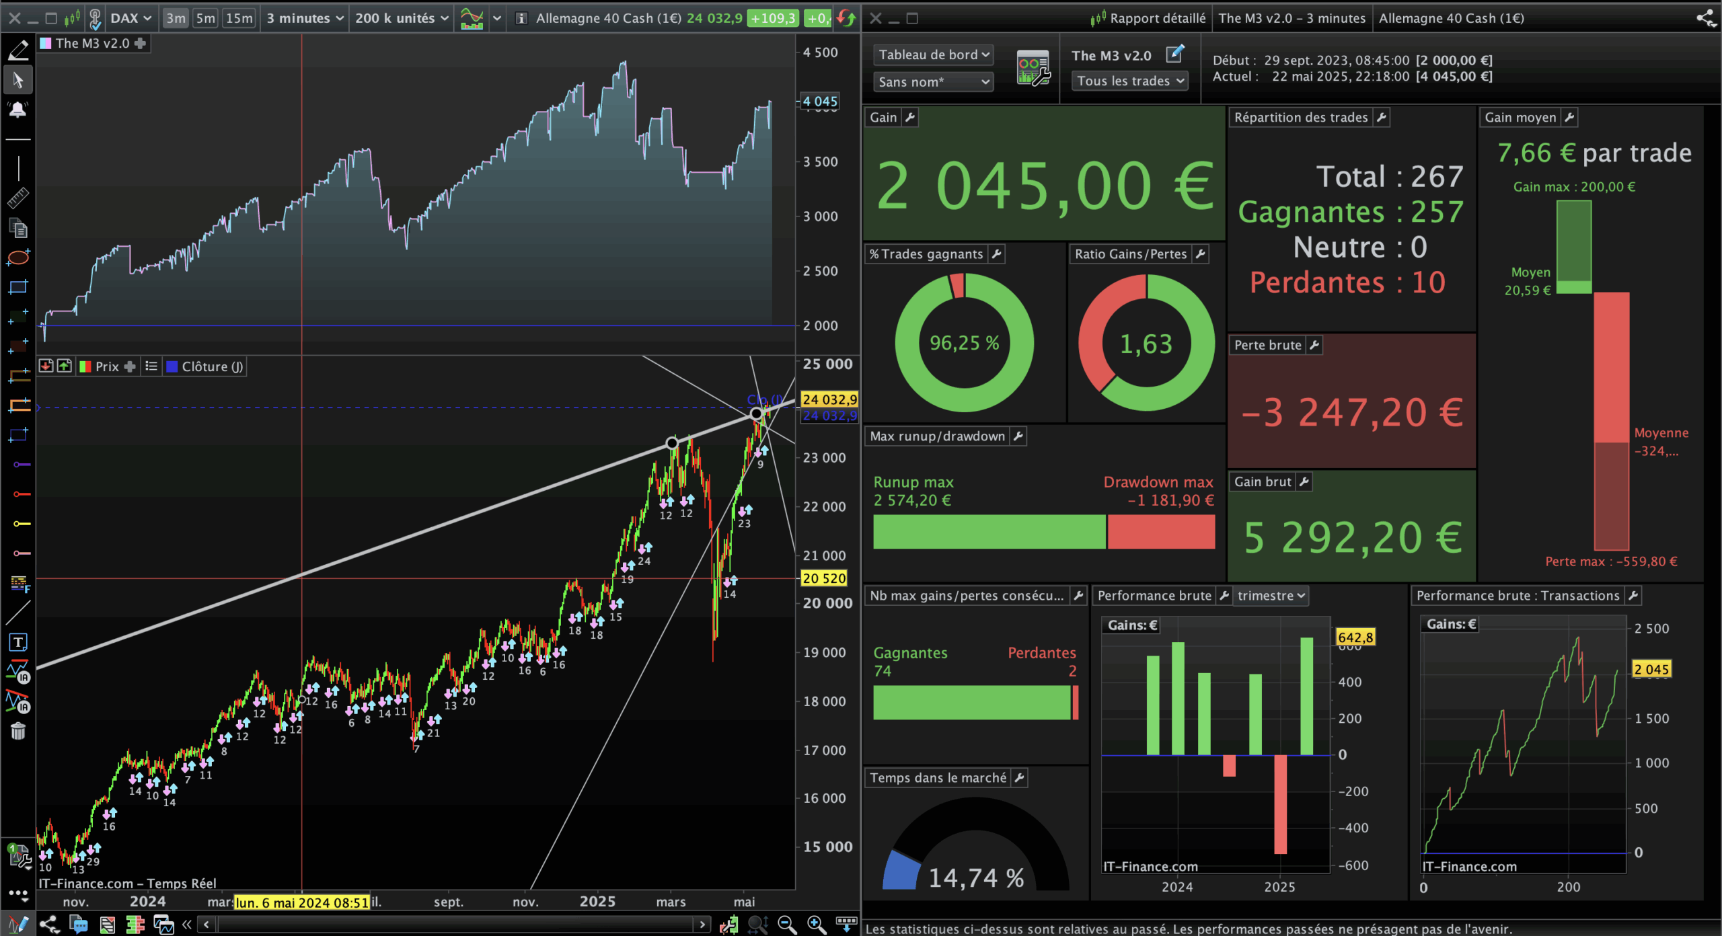Toggle the 3m timeframe button
The image size is (1722, 936).
pyautogui.click(x=176, y=18)
